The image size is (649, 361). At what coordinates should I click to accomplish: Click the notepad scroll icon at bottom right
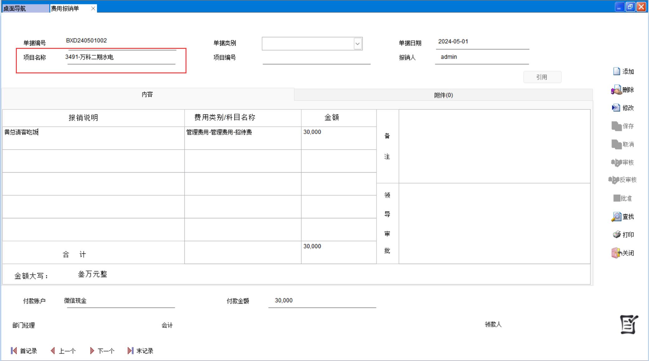pos(629,325)
